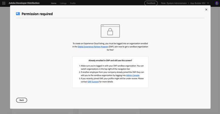
Task: Open the Profile nav item
Action: (73, 3)
